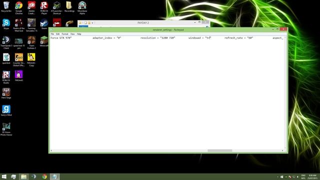Click the Notepad window title bar
The width and height of the screenshot is (320, 180).
[x=168, y=30]
